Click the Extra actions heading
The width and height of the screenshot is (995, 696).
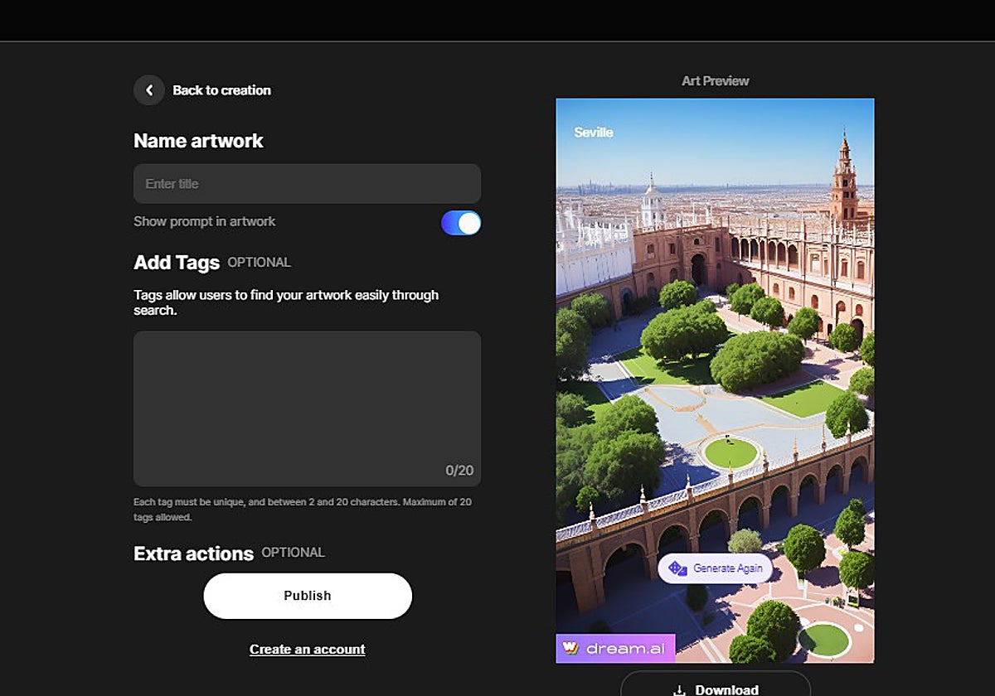click(x=193, y=553)
